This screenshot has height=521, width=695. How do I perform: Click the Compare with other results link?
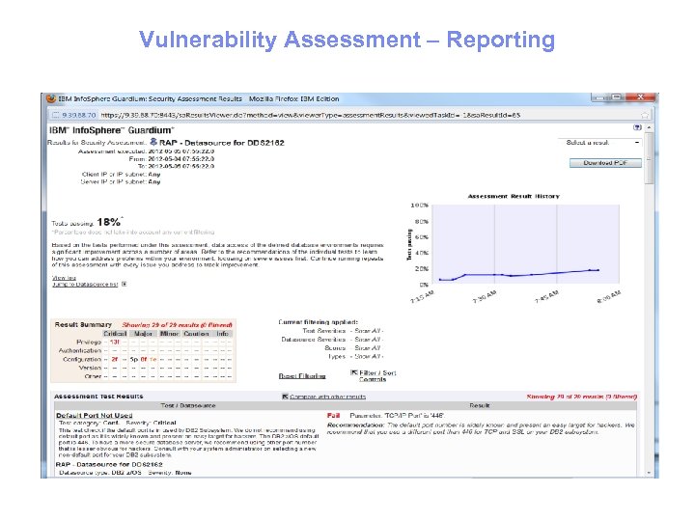click(327, 397)
